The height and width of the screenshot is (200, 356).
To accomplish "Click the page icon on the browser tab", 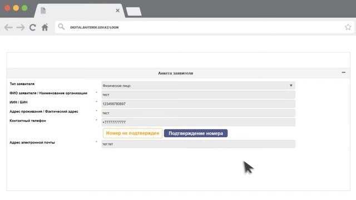I will (x=43, y=11).
